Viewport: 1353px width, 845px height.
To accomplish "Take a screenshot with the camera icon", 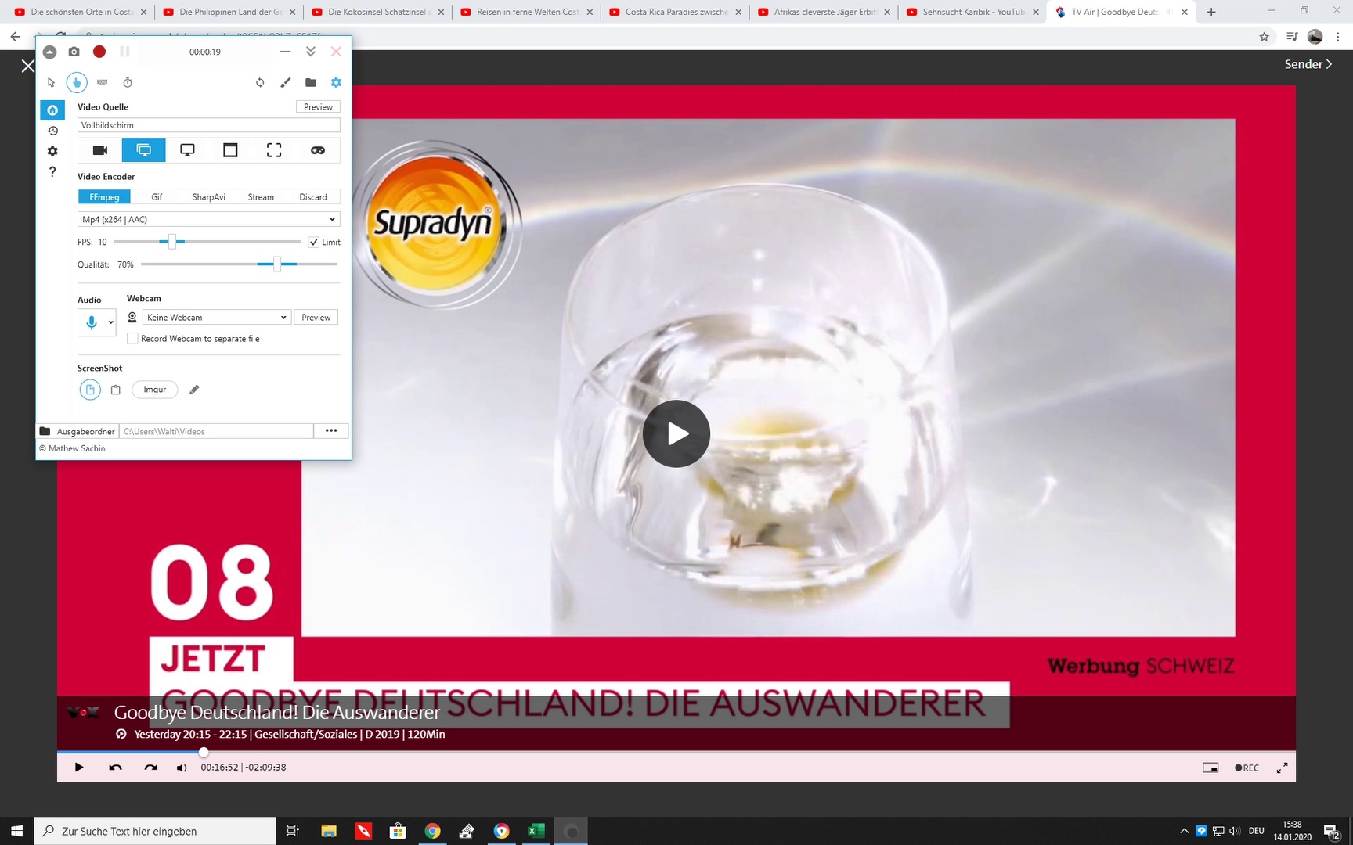I will [x=74, y=52].
